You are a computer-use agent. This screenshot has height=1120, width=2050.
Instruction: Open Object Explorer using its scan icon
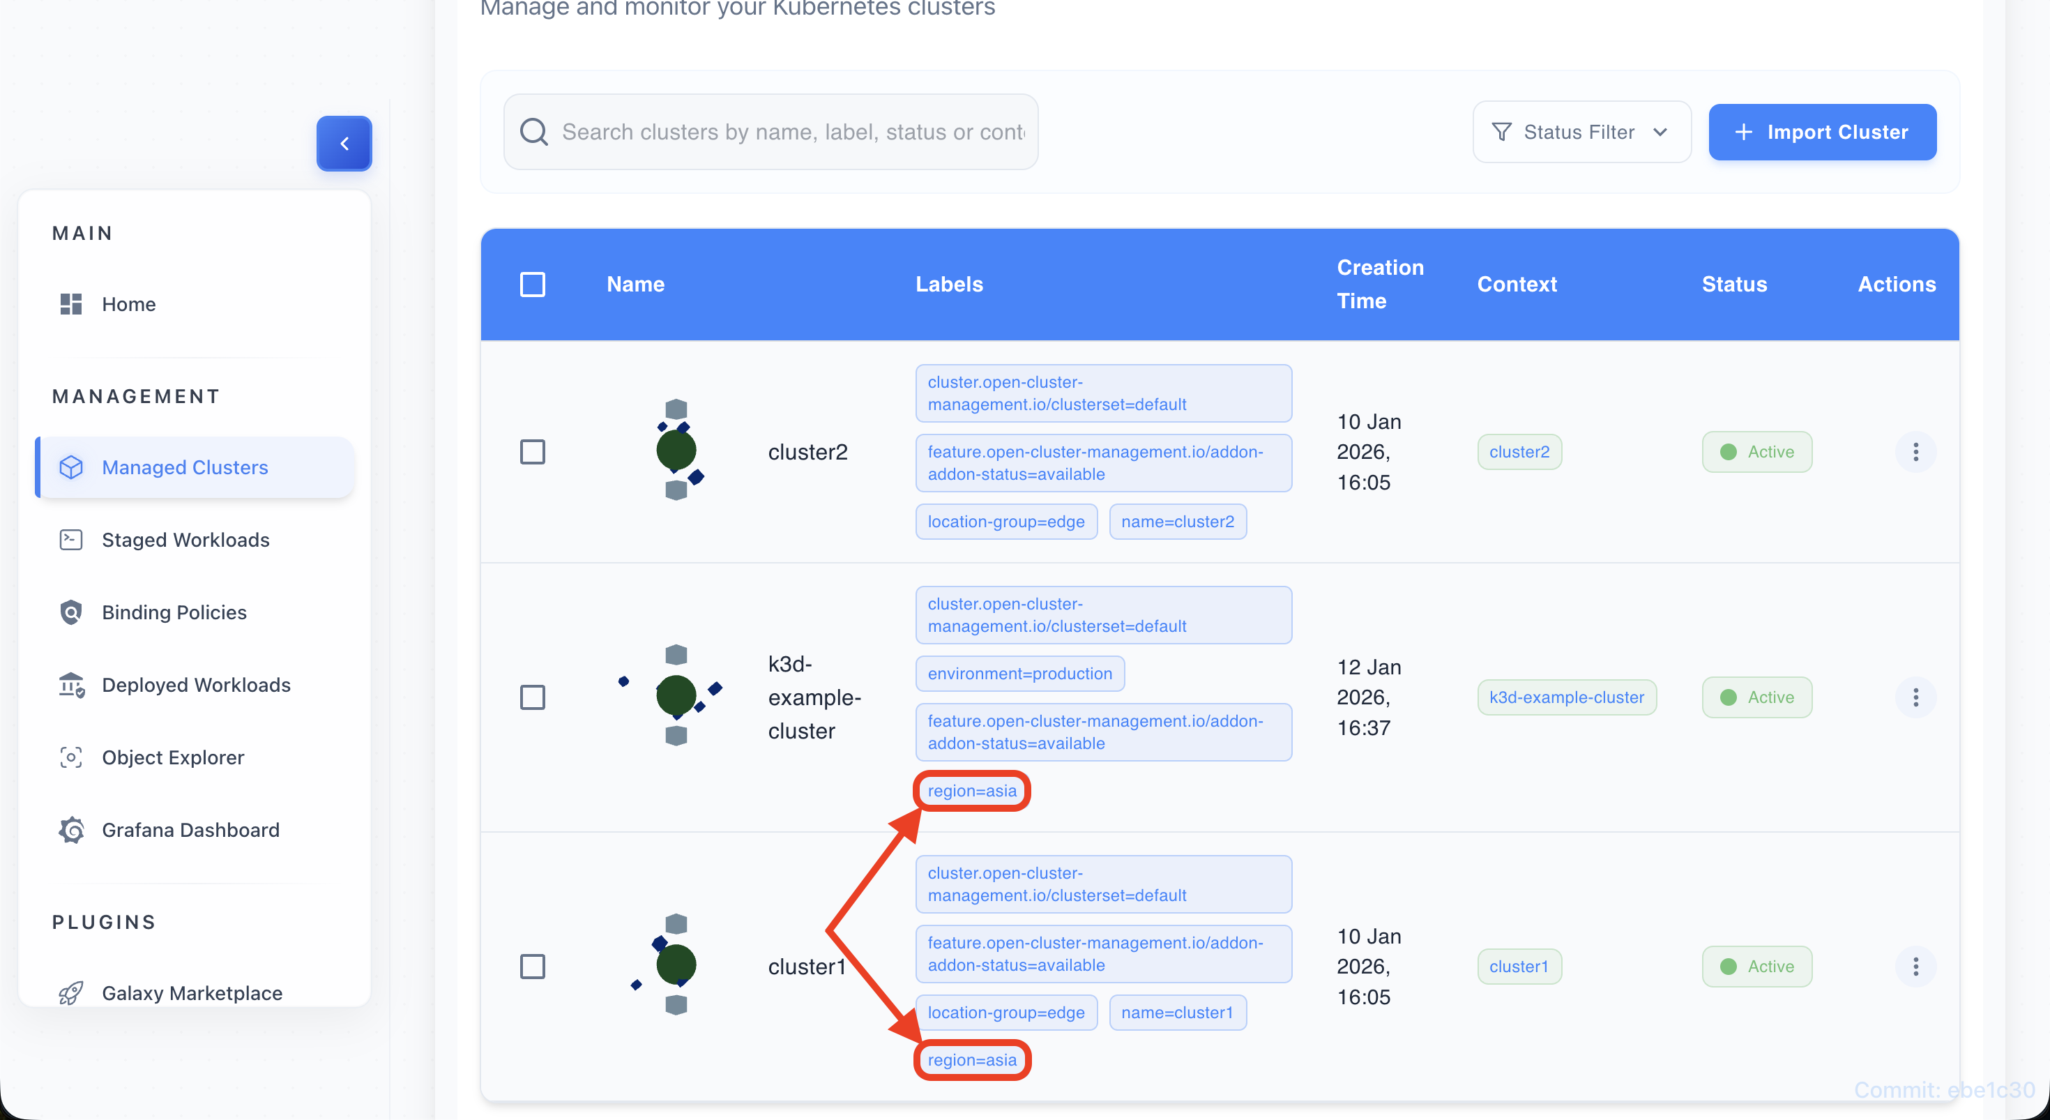pos(71,757)
